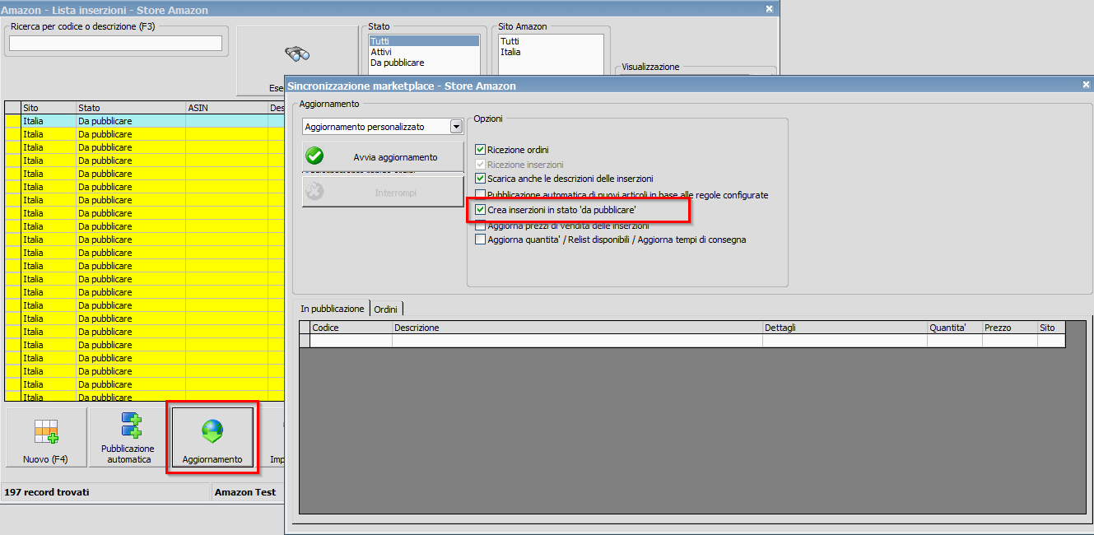Click the Prezzo column header

point(1010,328)
